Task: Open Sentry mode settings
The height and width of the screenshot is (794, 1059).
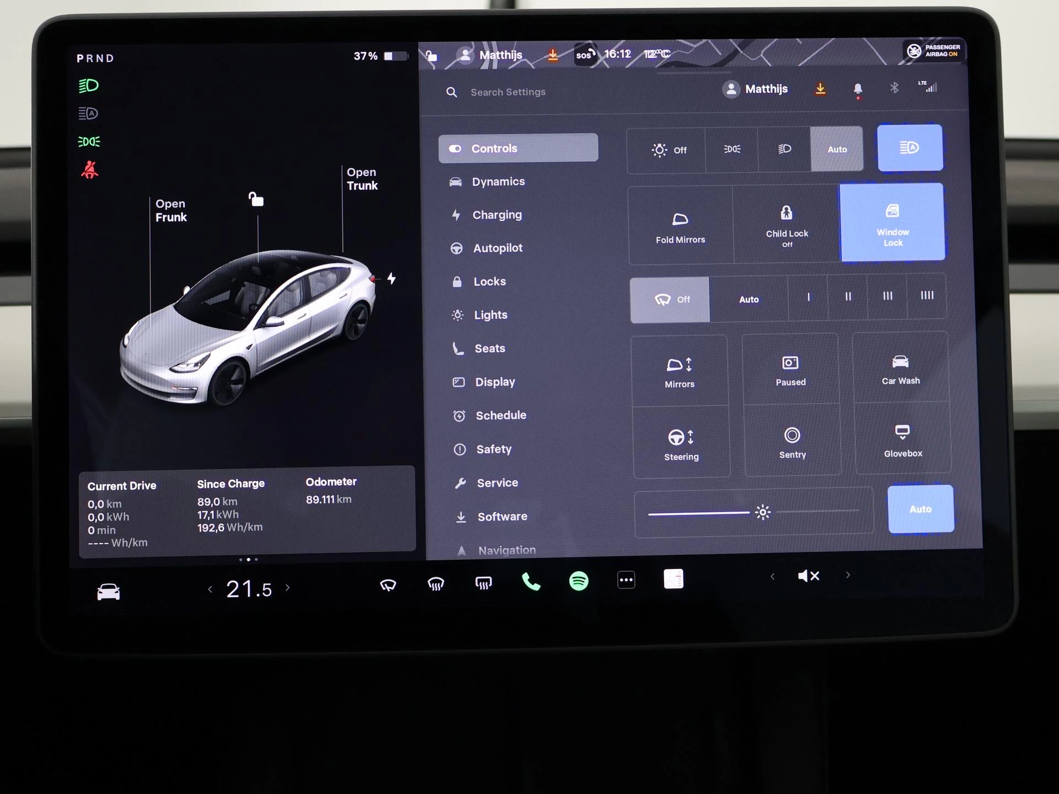Action: (793, 441)
